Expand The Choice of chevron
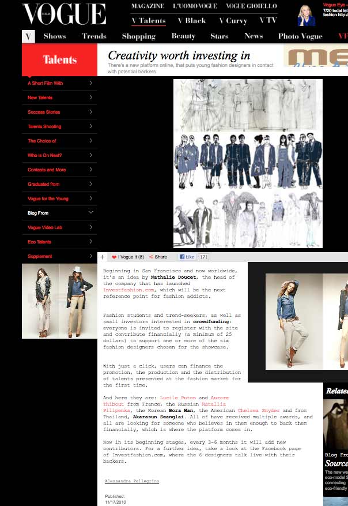This screenshot has height=506, width=348. pyautogui.click(x=91, y=141)
